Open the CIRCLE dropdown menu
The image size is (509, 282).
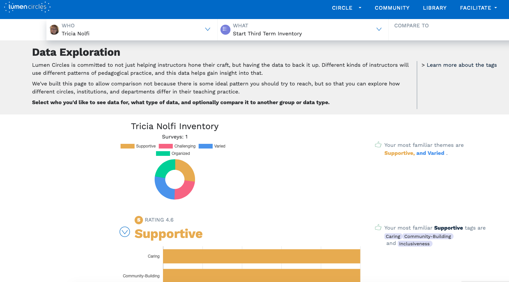click(346, 8)
